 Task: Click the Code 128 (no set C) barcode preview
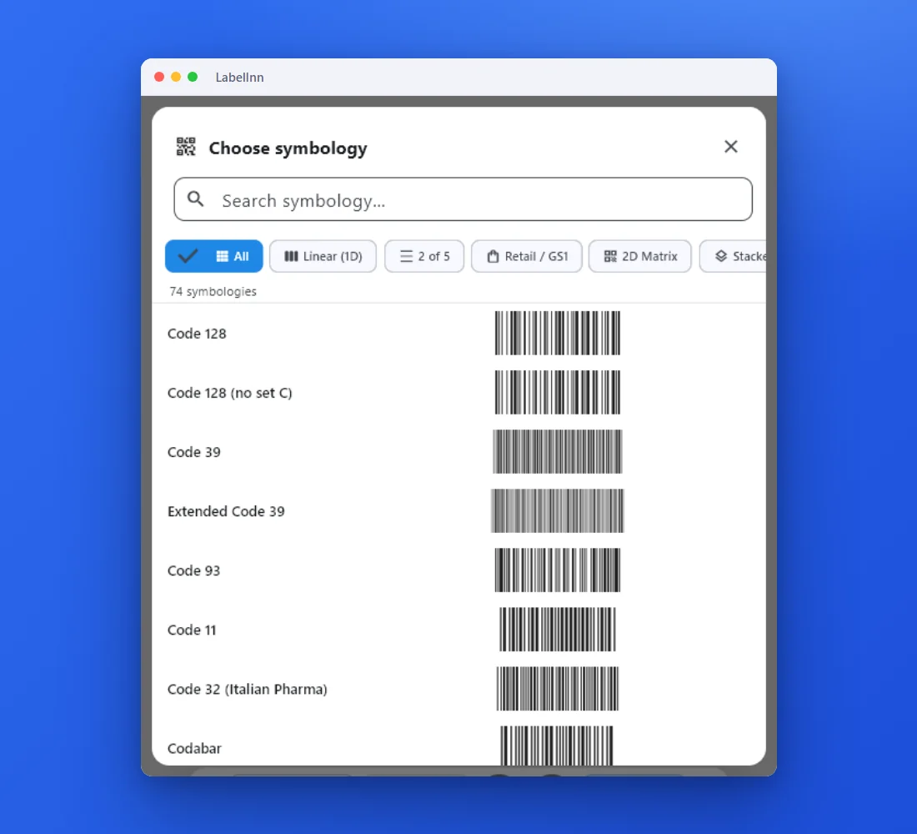pos(558,392)
